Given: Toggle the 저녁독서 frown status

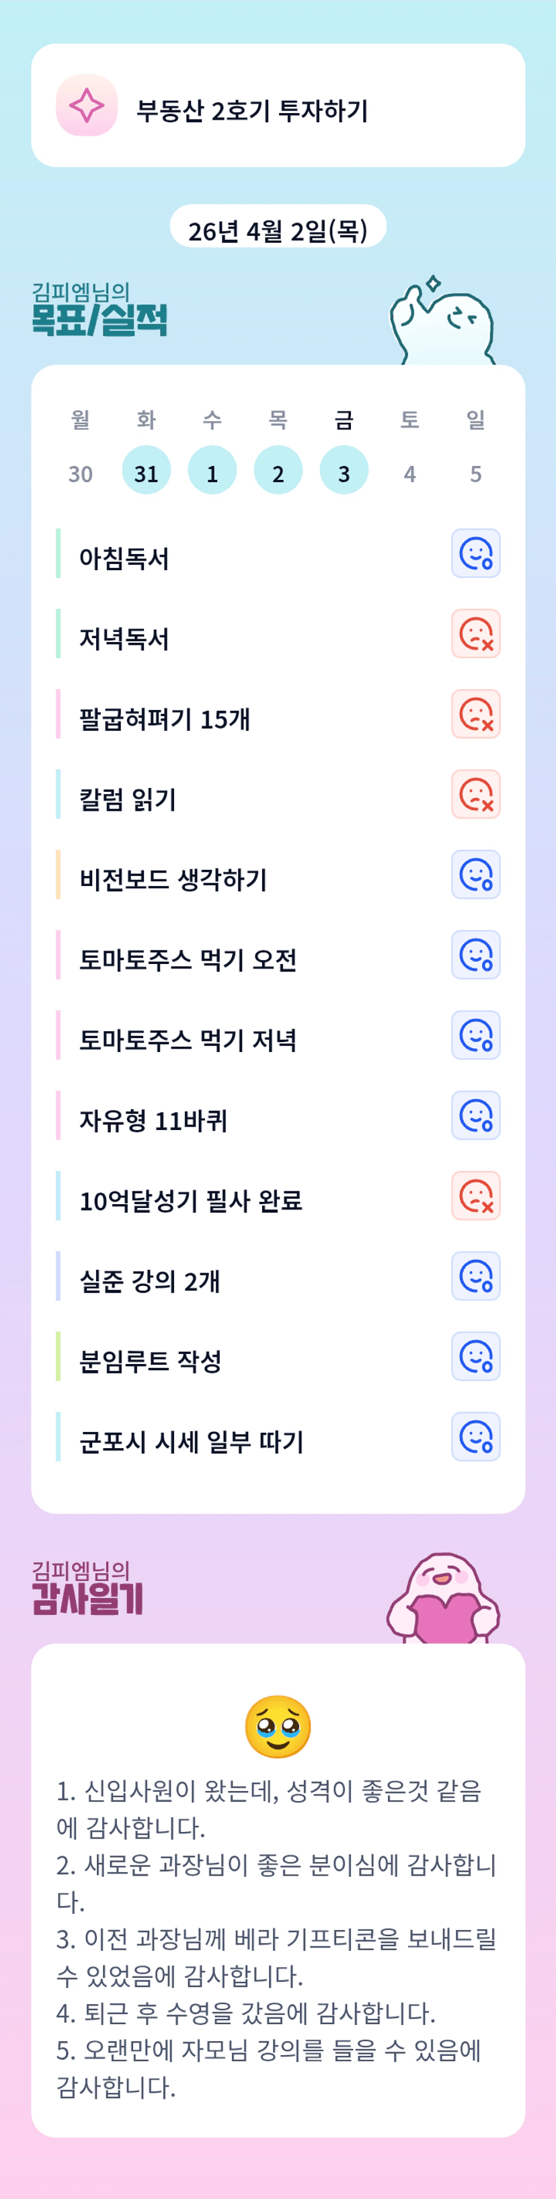Looking at the screenshot, I should pos(476,634).
